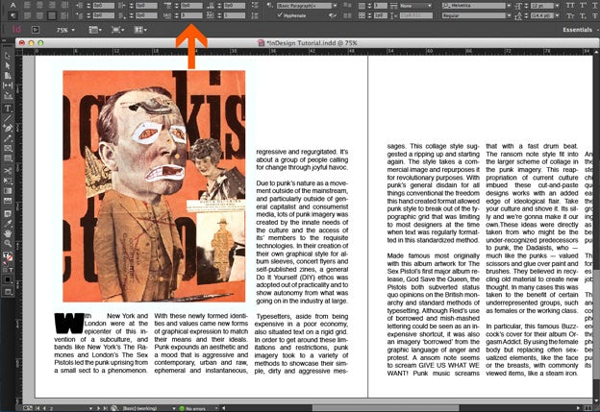
Task: Open Adobe Bridge via Br icon
Action: 36,30
